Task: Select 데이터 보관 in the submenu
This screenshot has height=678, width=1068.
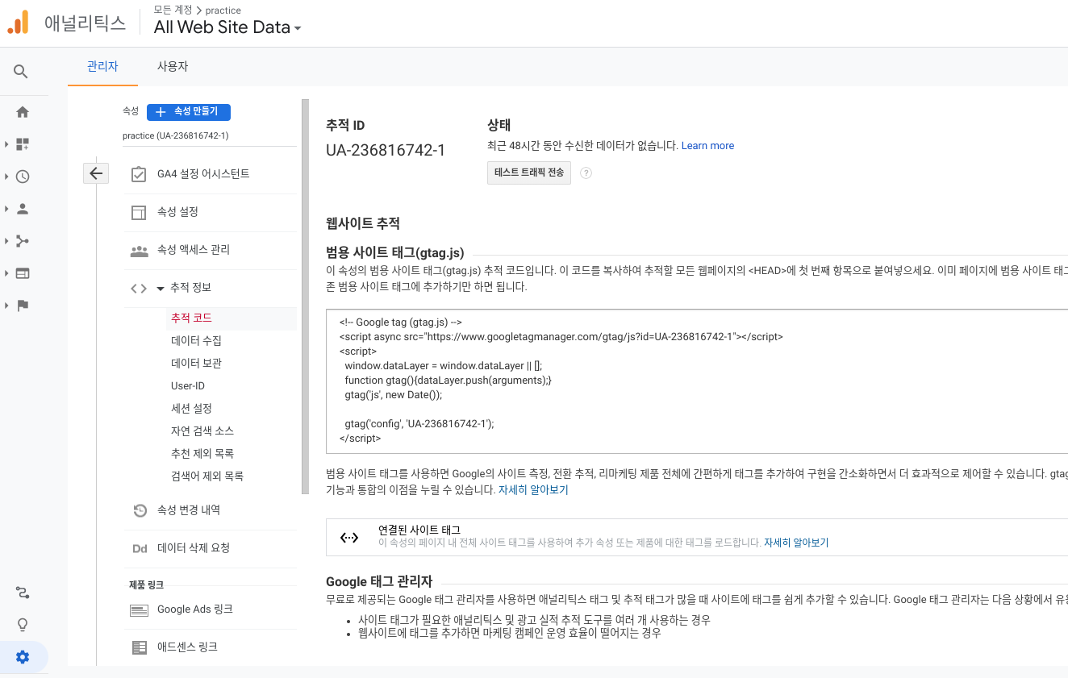Action: (x=196, y=364)
